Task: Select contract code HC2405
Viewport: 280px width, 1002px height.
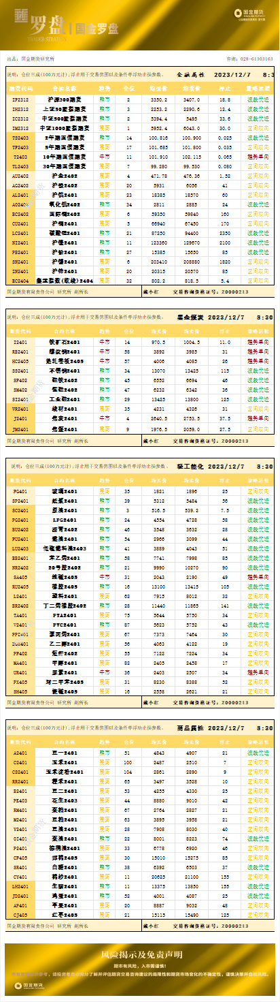Action: point(20,362)
